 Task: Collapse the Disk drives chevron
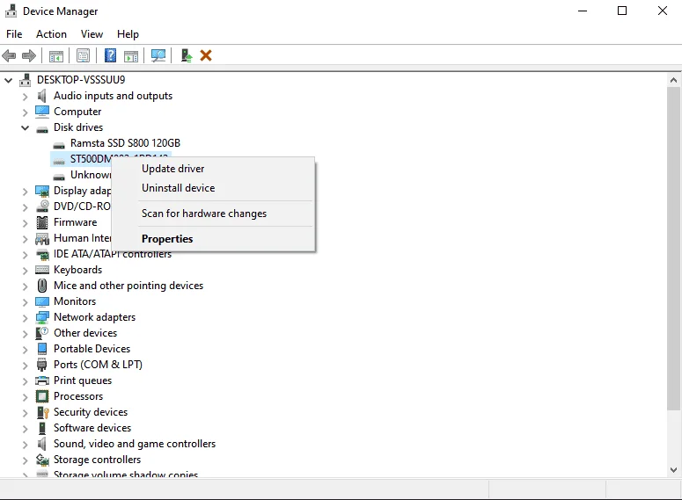coord(25,127)
